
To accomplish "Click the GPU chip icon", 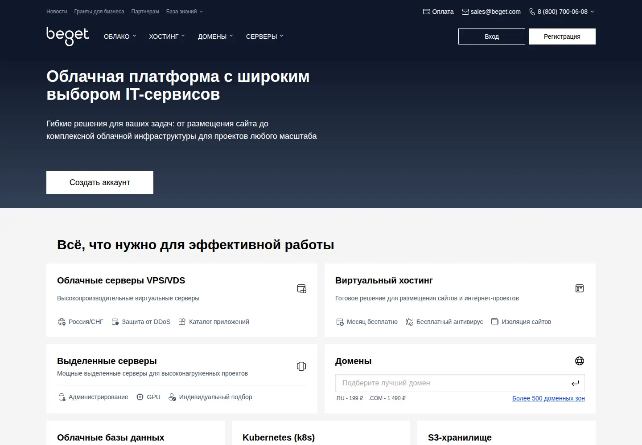I will (x=140, y=397).
